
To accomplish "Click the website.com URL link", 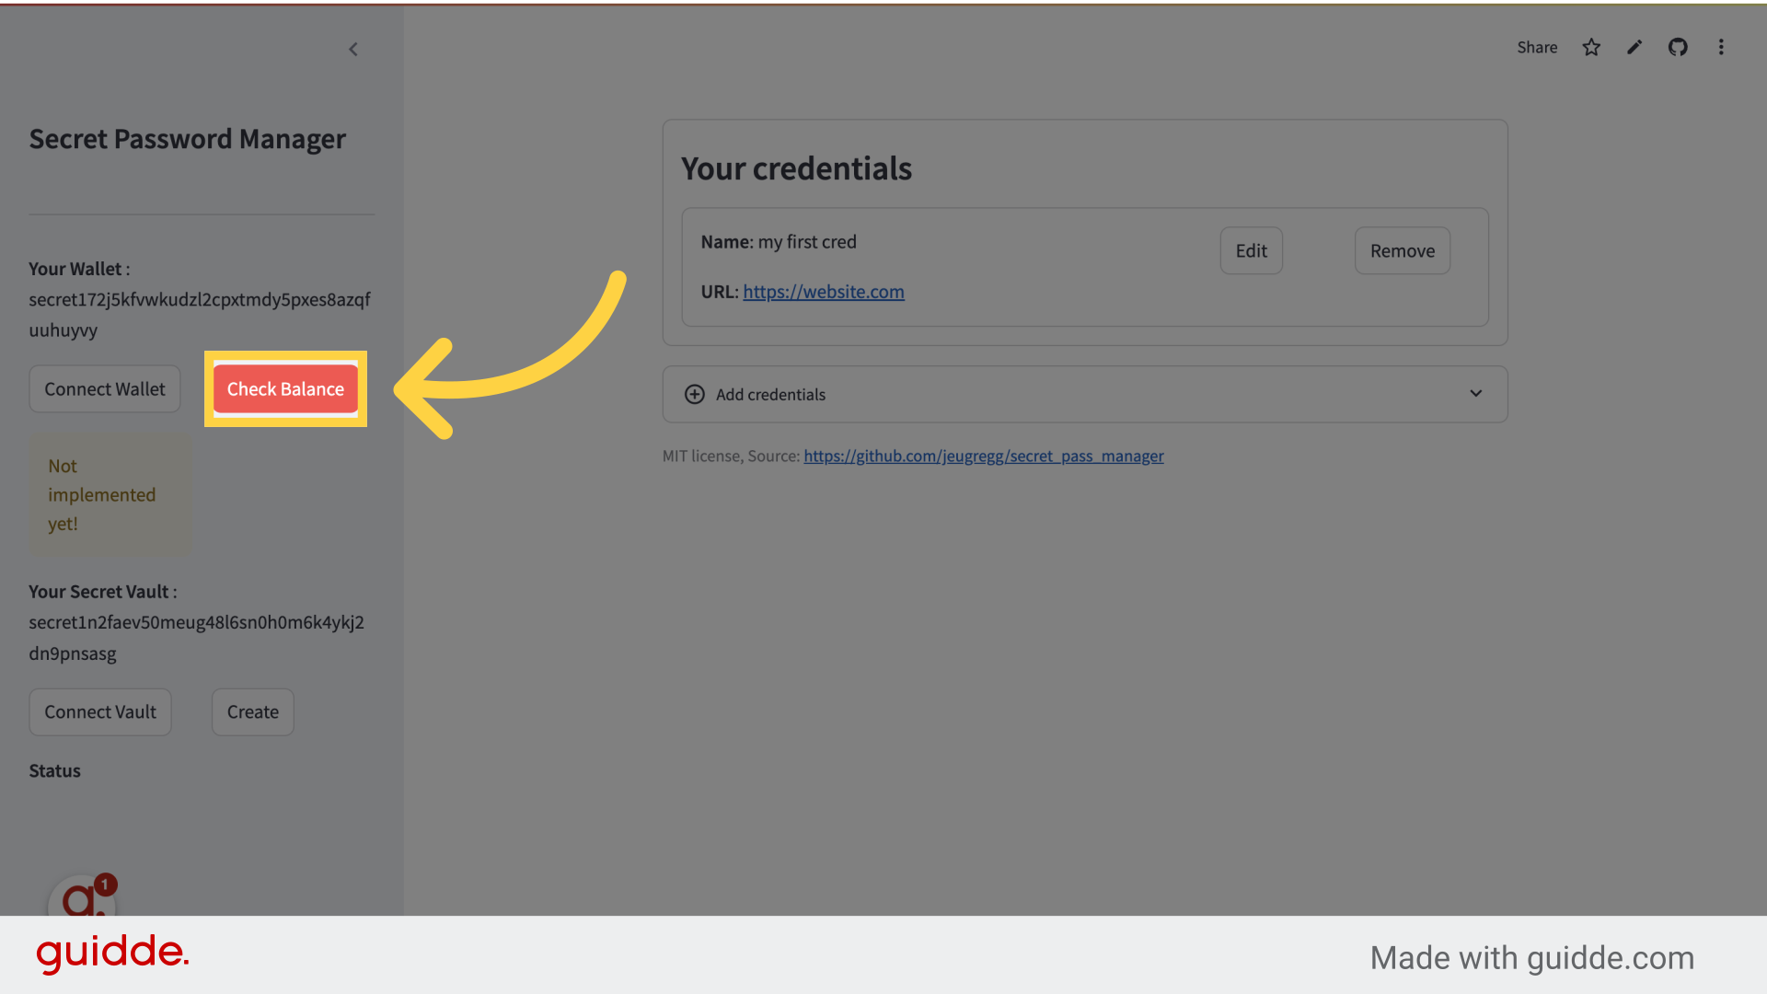I will [824, 291].
